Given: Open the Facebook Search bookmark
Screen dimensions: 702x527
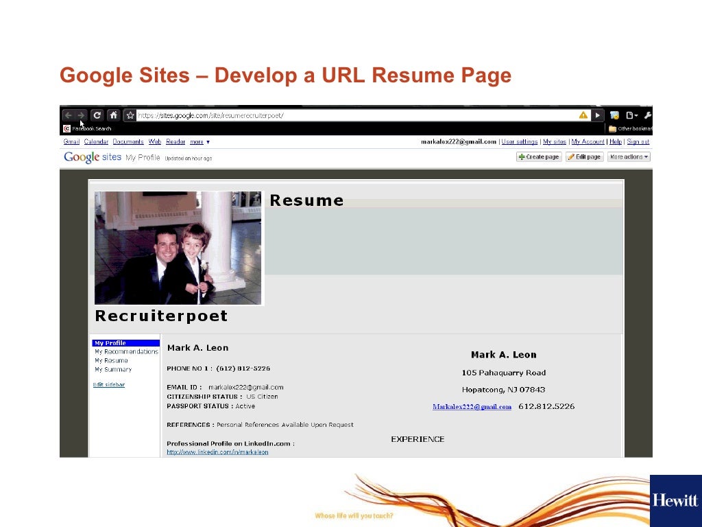Looking at the screenshot, I should 87,128.
